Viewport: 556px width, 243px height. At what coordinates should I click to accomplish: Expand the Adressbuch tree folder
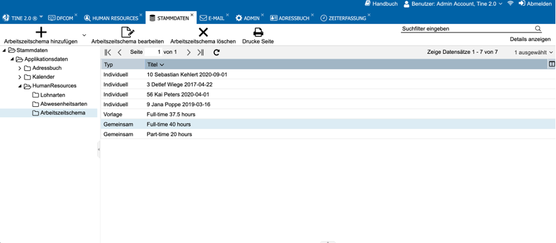tap(20, 68)
